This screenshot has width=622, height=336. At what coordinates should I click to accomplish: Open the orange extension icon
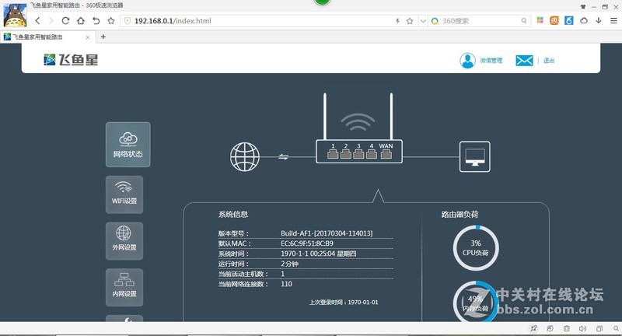(x=554, y=20)
